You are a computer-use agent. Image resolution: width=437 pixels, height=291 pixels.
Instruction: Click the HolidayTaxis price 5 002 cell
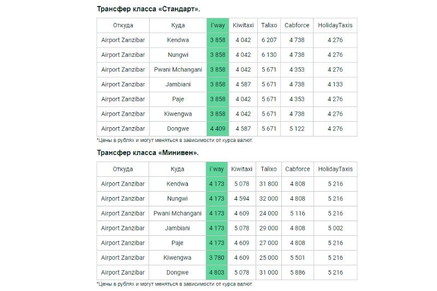point(335,228)
